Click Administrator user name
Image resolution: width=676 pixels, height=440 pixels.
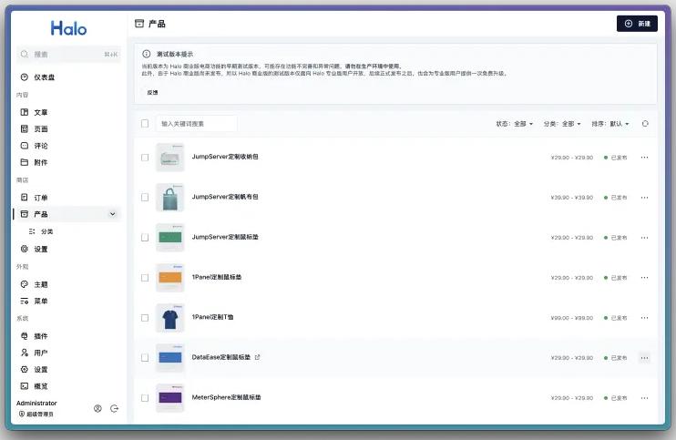[x=36, y=403]
